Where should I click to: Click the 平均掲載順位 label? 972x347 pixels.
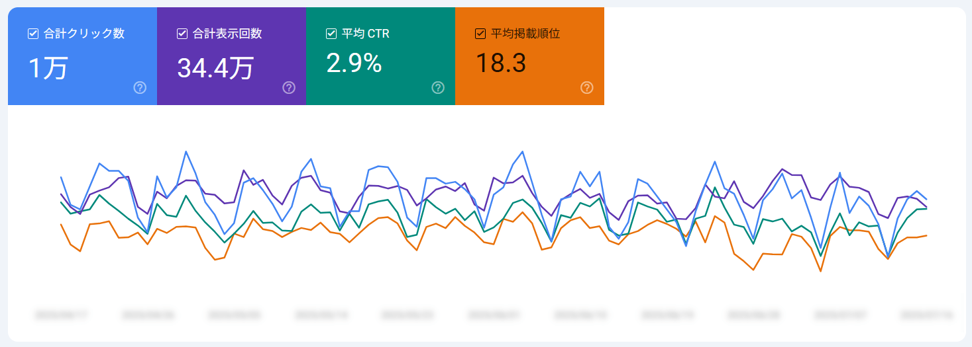[525, 34]
